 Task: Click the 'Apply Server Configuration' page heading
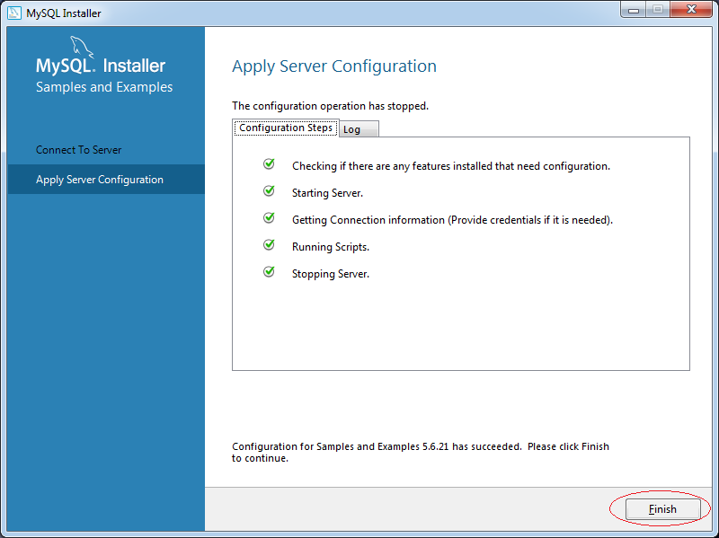334,66
